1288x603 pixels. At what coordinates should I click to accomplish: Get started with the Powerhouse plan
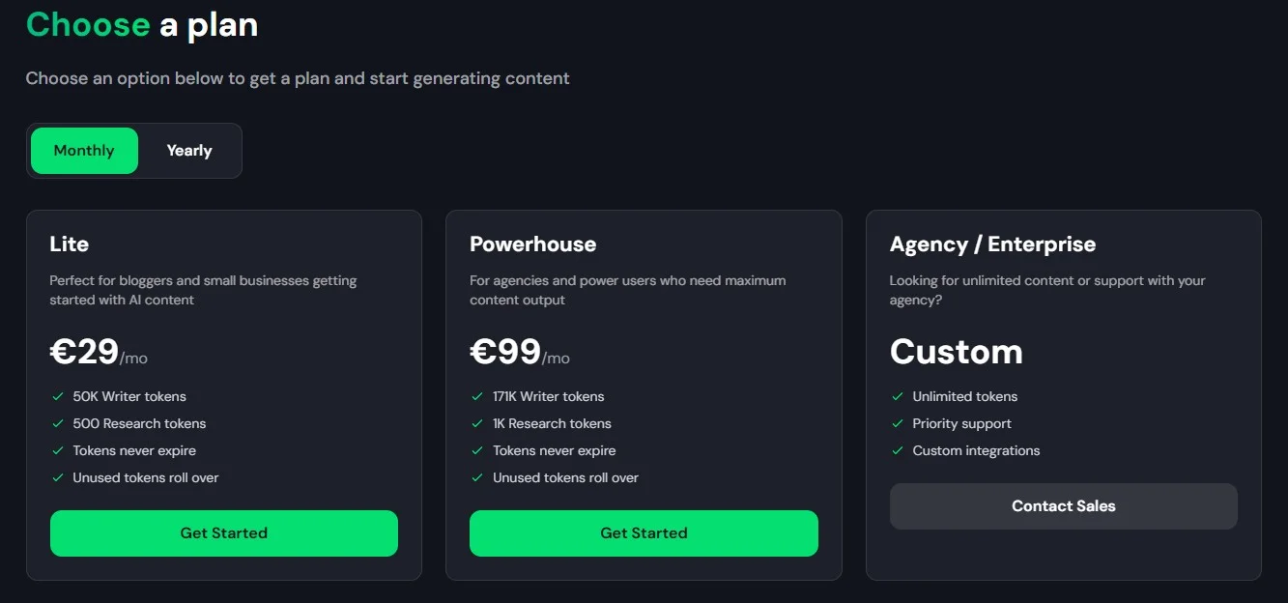coord(644,533)
